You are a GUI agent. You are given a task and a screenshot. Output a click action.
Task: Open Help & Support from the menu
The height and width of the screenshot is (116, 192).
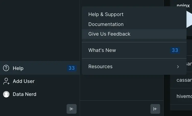click(x=106, y=14)
